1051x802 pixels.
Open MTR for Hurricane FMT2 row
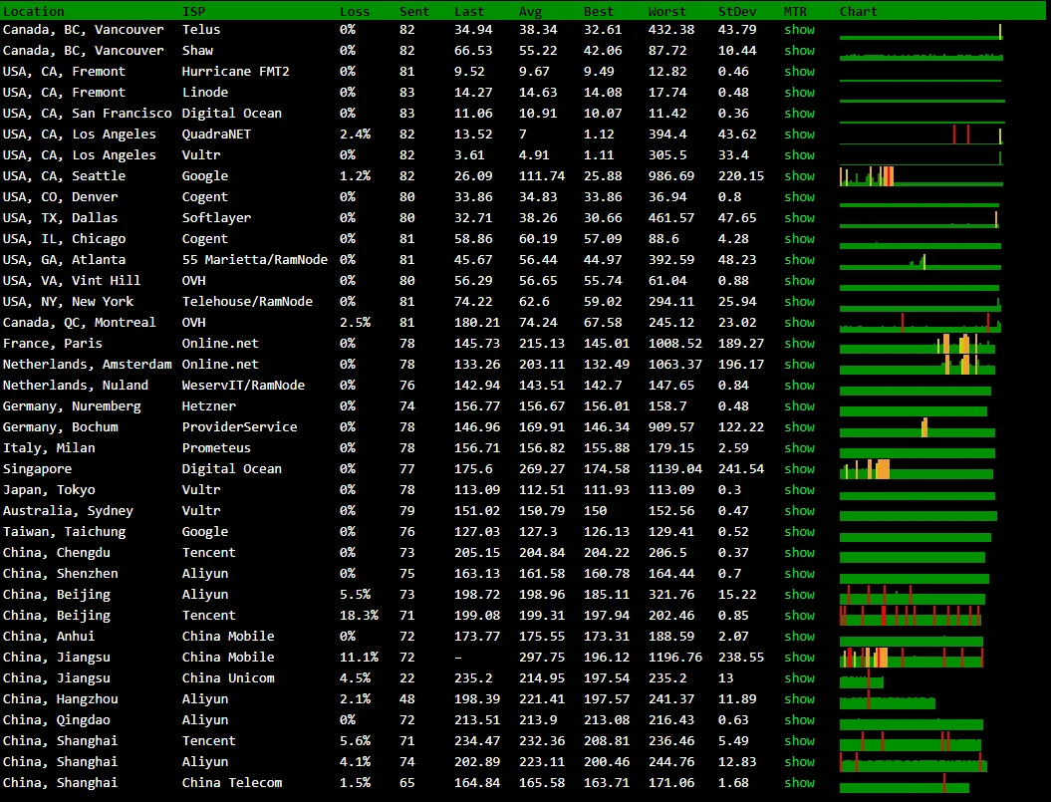pos(800,71)
